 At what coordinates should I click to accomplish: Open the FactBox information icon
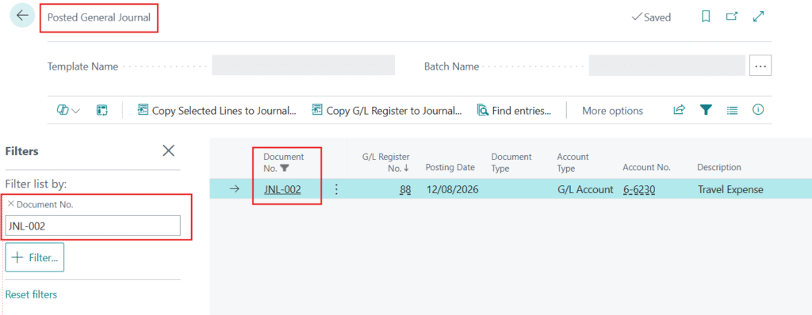coord(758,110)
